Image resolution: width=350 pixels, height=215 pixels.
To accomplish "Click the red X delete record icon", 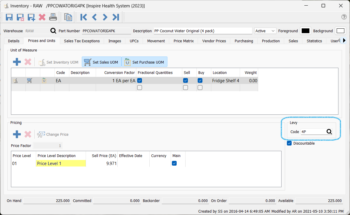I will (42, 17).
